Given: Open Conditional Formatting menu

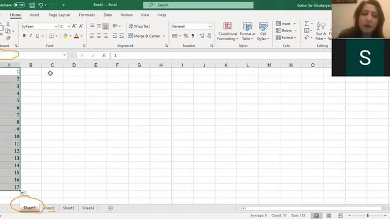Looking at the screenshot, I should pyautogui.click(x=227, y=31).
